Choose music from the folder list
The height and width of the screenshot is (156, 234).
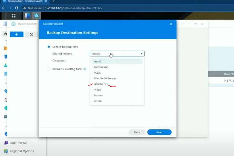[x=117, y=61]
